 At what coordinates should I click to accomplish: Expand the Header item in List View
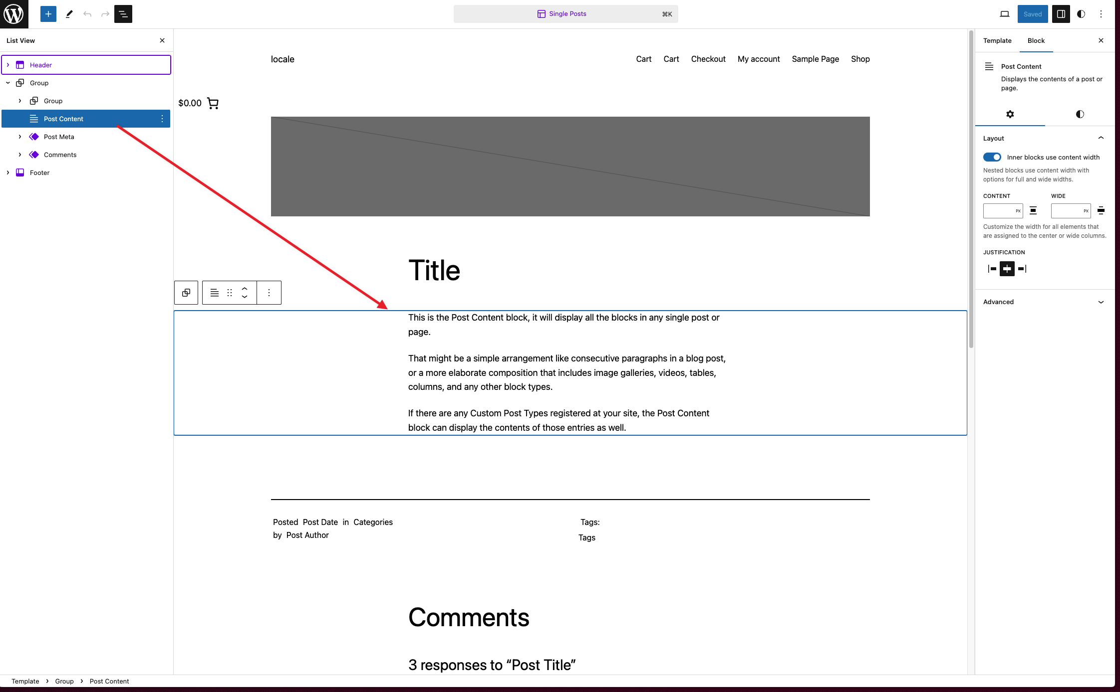[8, 65]
